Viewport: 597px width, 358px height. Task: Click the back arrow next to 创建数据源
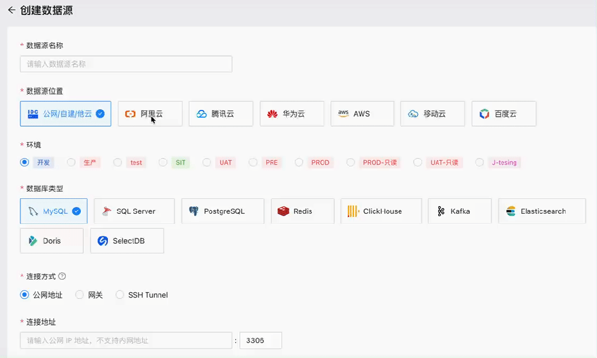click(12, 10)
